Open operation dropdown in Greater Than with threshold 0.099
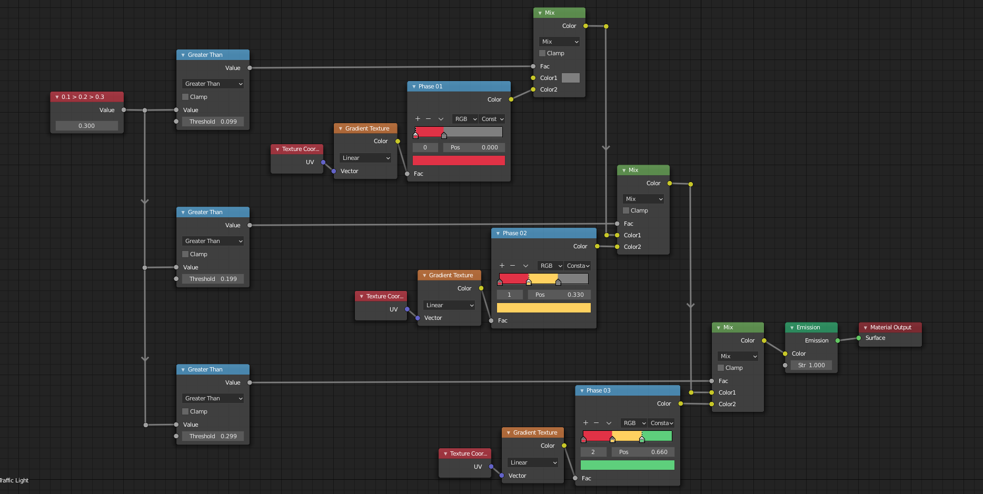The width and height of the screenshot is (983, 494). pyautogui.click(x=213, y=84)
